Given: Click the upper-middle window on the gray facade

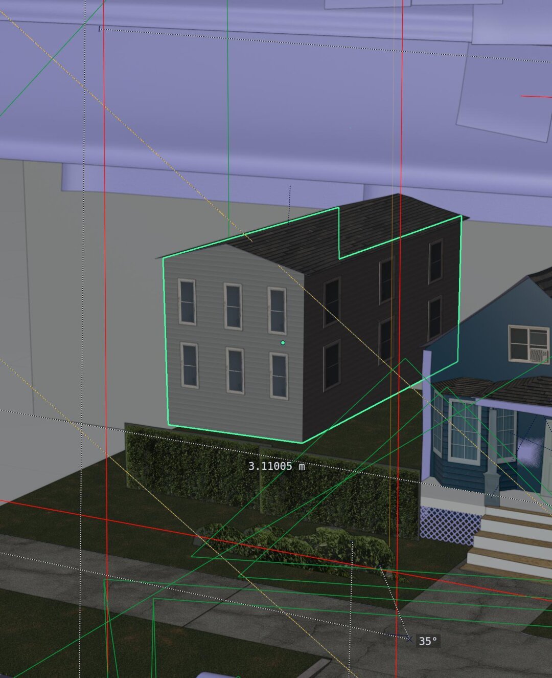Looking at the screenshot, I should point(233,306).
